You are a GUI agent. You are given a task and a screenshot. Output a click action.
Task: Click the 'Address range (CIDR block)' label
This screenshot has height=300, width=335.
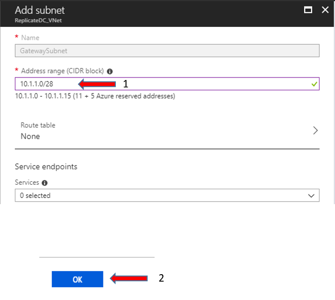point(63,71)
